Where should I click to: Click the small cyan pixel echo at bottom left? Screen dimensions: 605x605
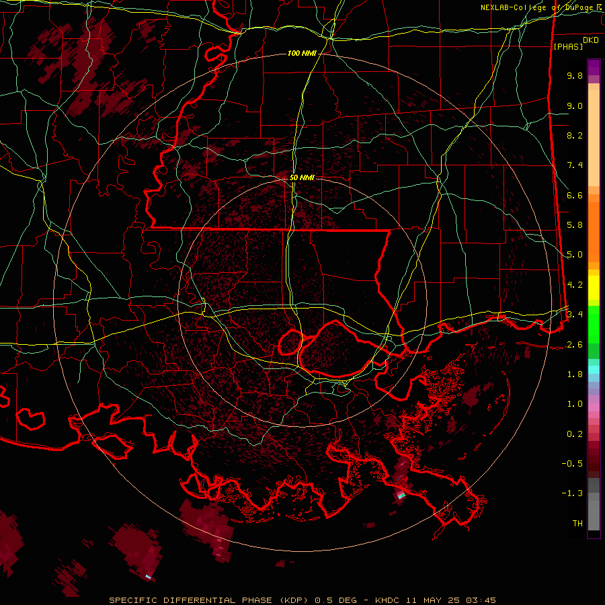click(x=148, y=577)
